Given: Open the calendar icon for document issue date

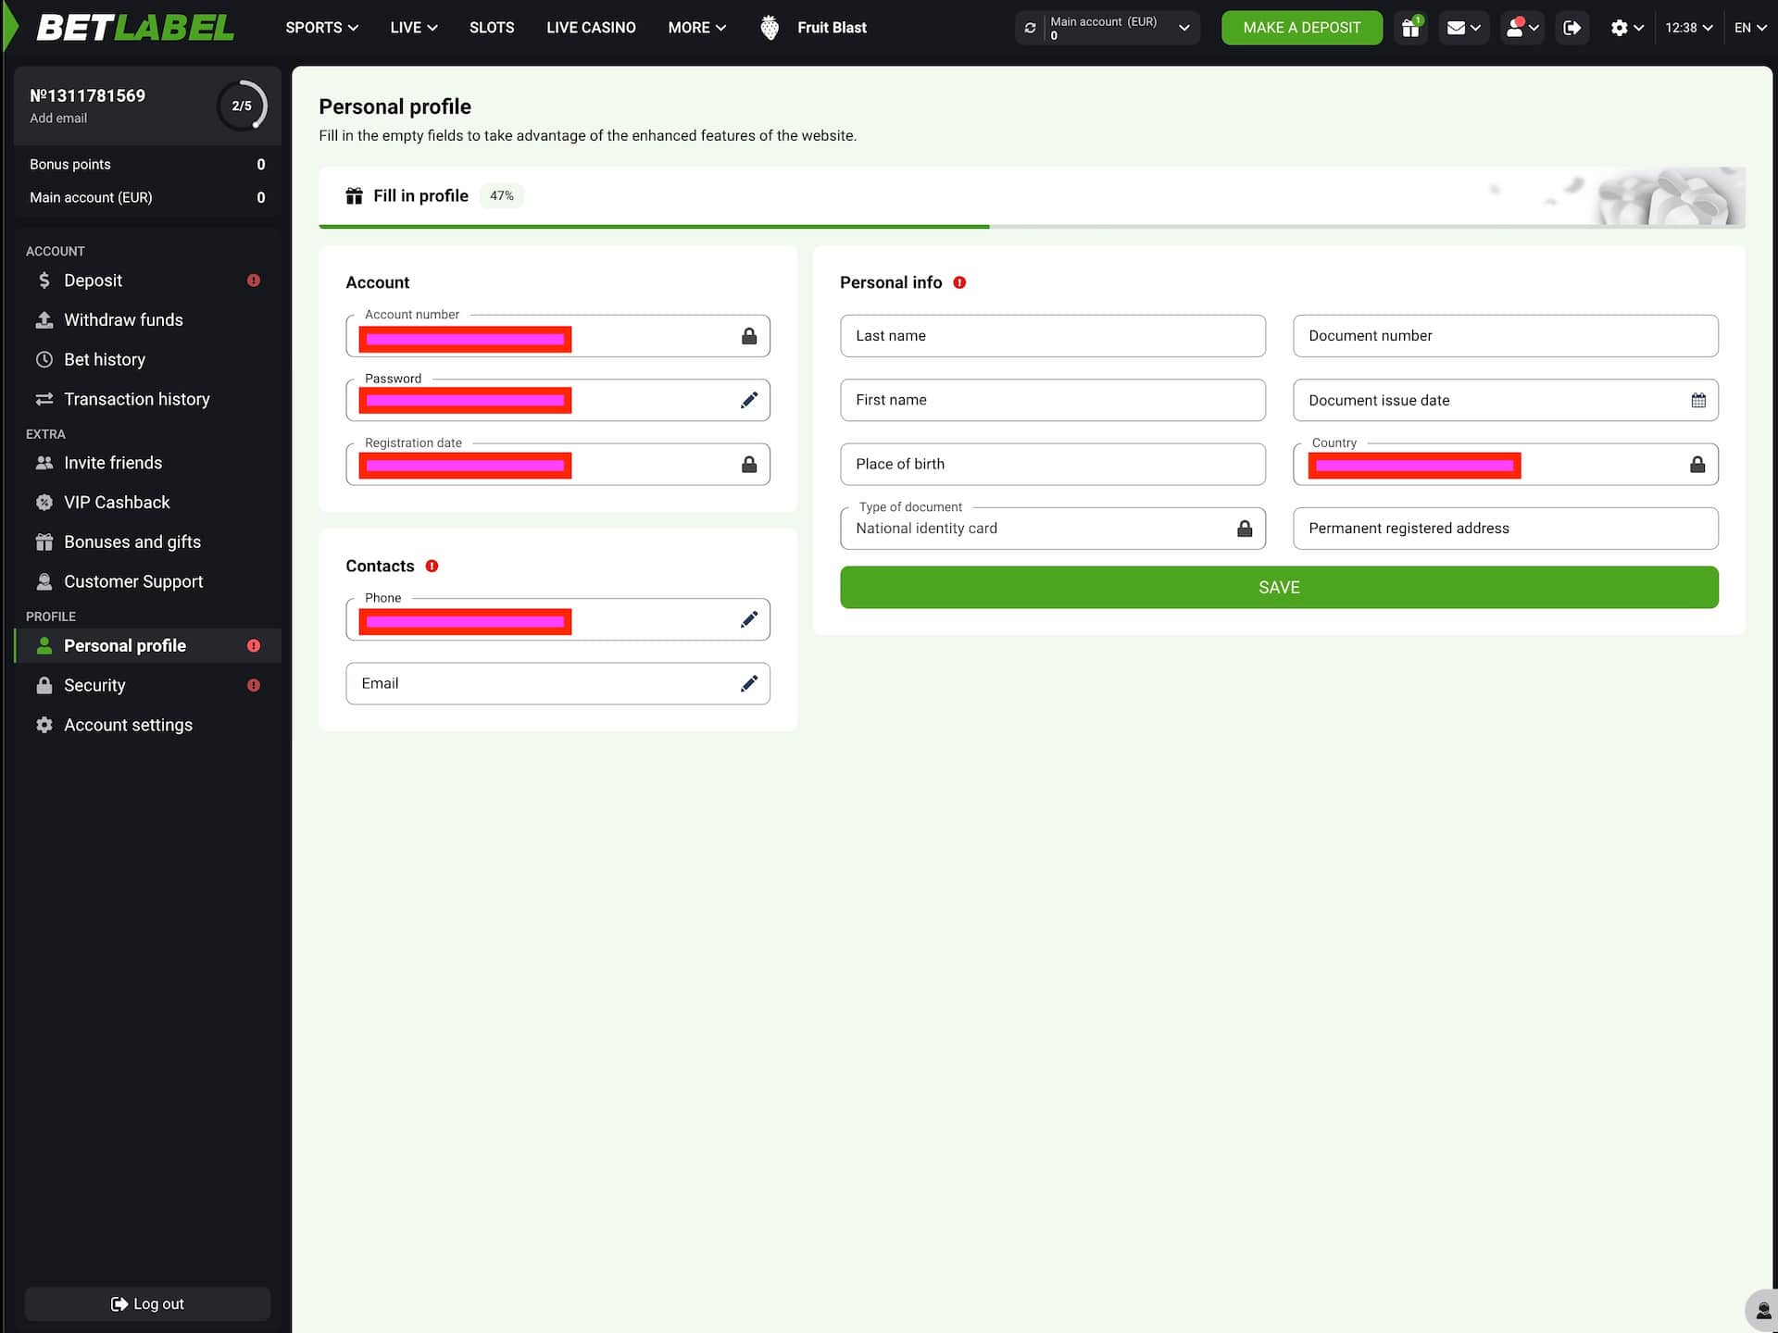Looking at the screenshot, I should point(1697,400).
